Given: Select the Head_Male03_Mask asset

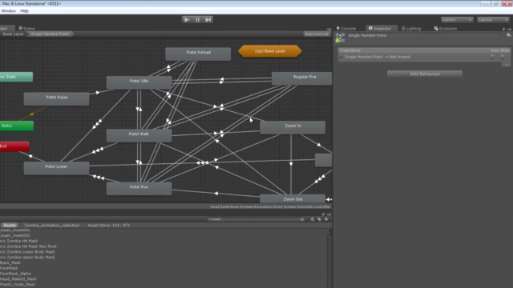Looking at the screenshot, I should 18,279.
